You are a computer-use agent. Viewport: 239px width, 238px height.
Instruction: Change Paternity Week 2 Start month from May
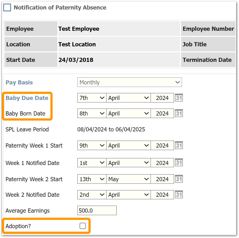tap(128, 179)
